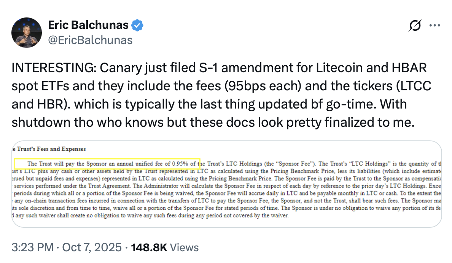
Task: Open the 148.8K Views link
Action: click(x=164, y=247)
